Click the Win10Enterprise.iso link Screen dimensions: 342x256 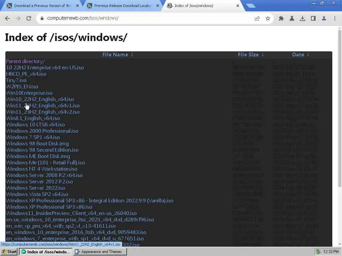[x=29, y=93]
